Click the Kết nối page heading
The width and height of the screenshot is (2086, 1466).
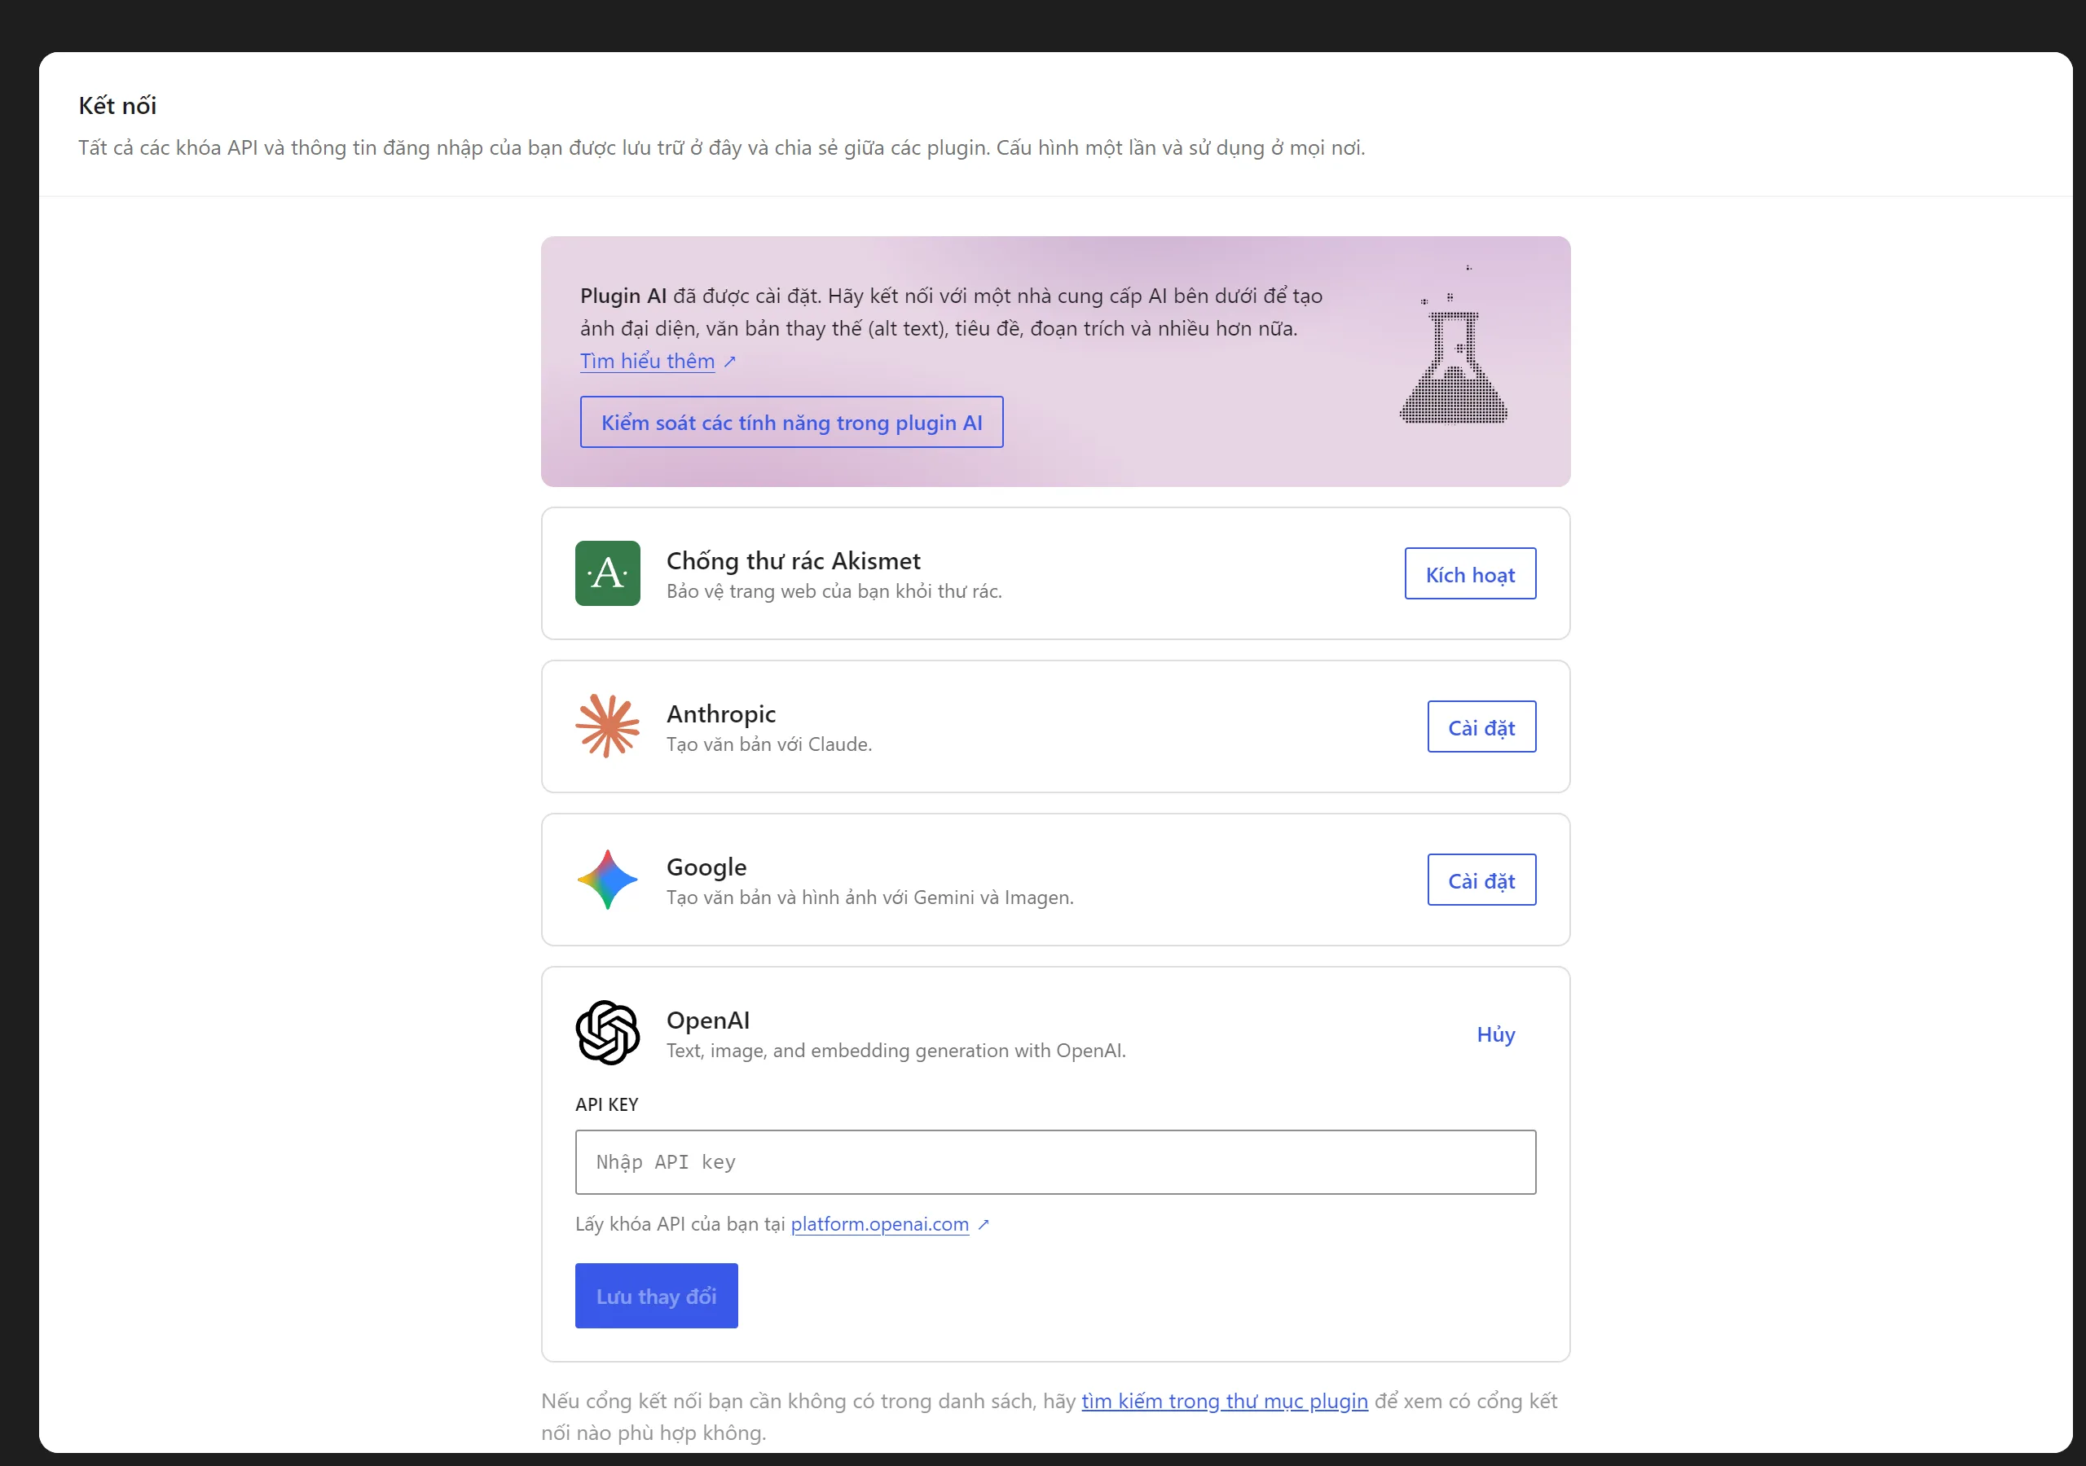[117, 105]
